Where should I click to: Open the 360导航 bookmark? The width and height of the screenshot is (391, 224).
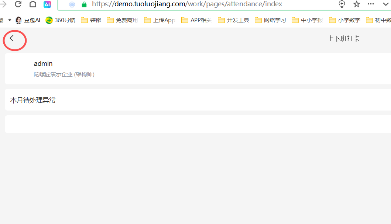coord(61,20)
